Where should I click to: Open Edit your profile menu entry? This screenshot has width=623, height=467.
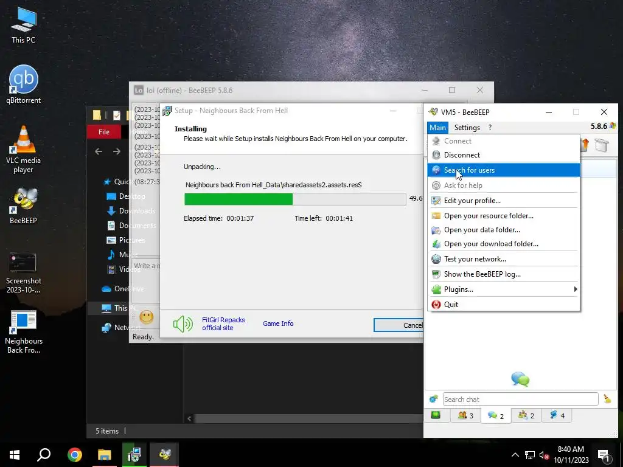pos(503,201)
